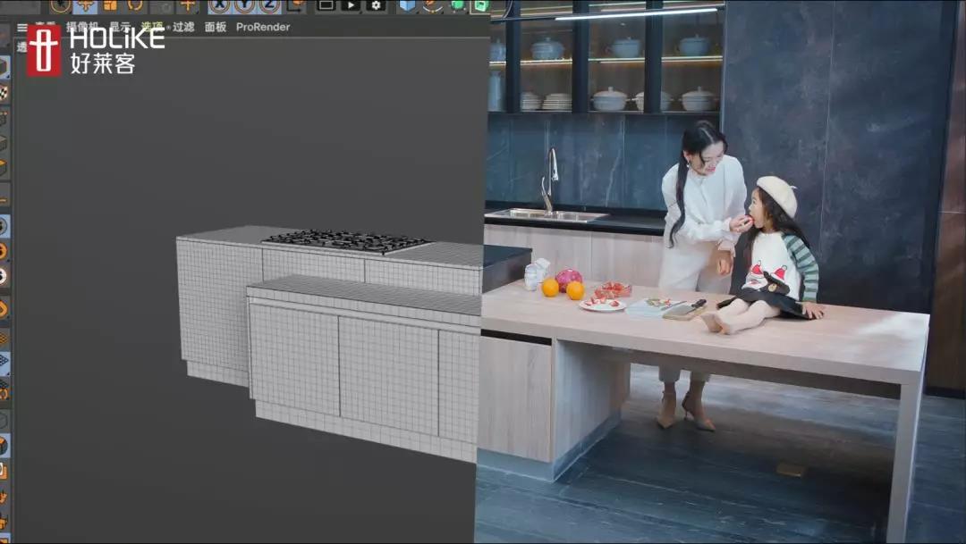
Task: Open the green generators palette
Action: point(457,5)
